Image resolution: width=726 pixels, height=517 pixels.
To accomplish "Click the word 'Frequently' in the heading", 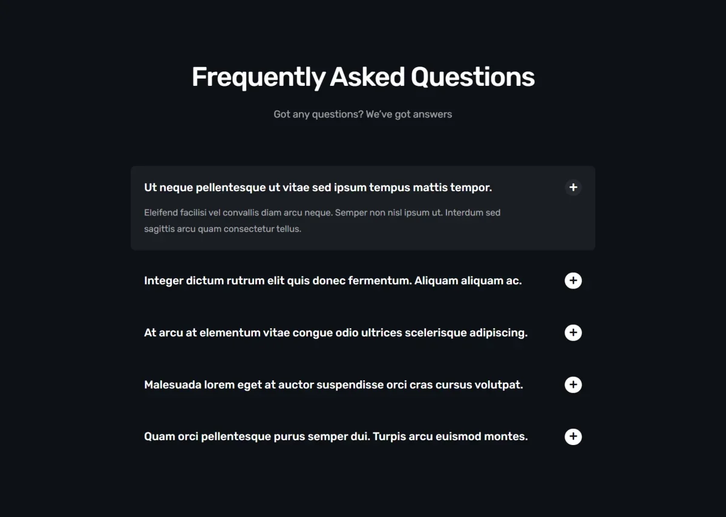I will pos(258,77).
